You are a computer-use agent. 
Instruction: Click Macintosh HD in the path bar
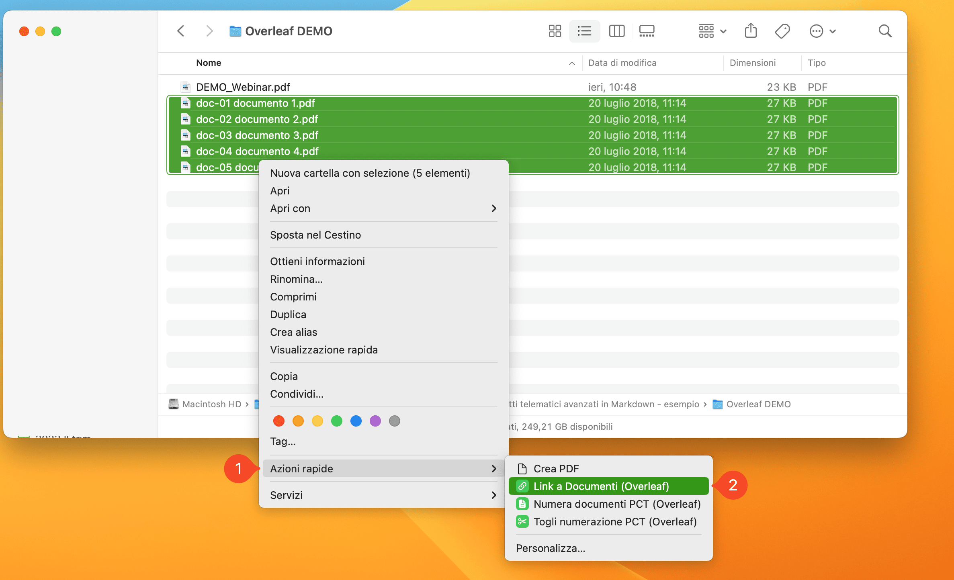pyautogui.click(x=205, y=404)
